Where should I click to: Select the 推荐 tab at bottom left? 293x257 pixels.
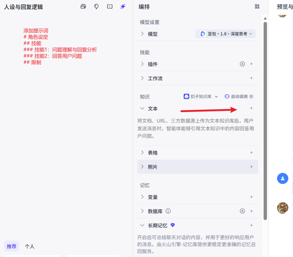tap(11, 246)
